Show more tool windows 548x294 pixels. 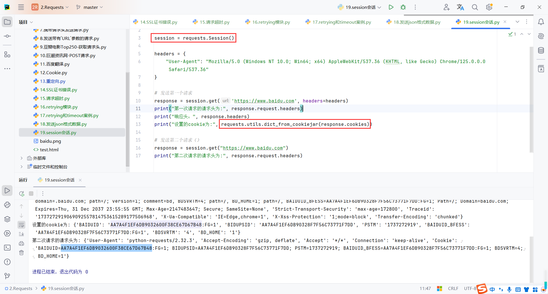coord(7,69)
